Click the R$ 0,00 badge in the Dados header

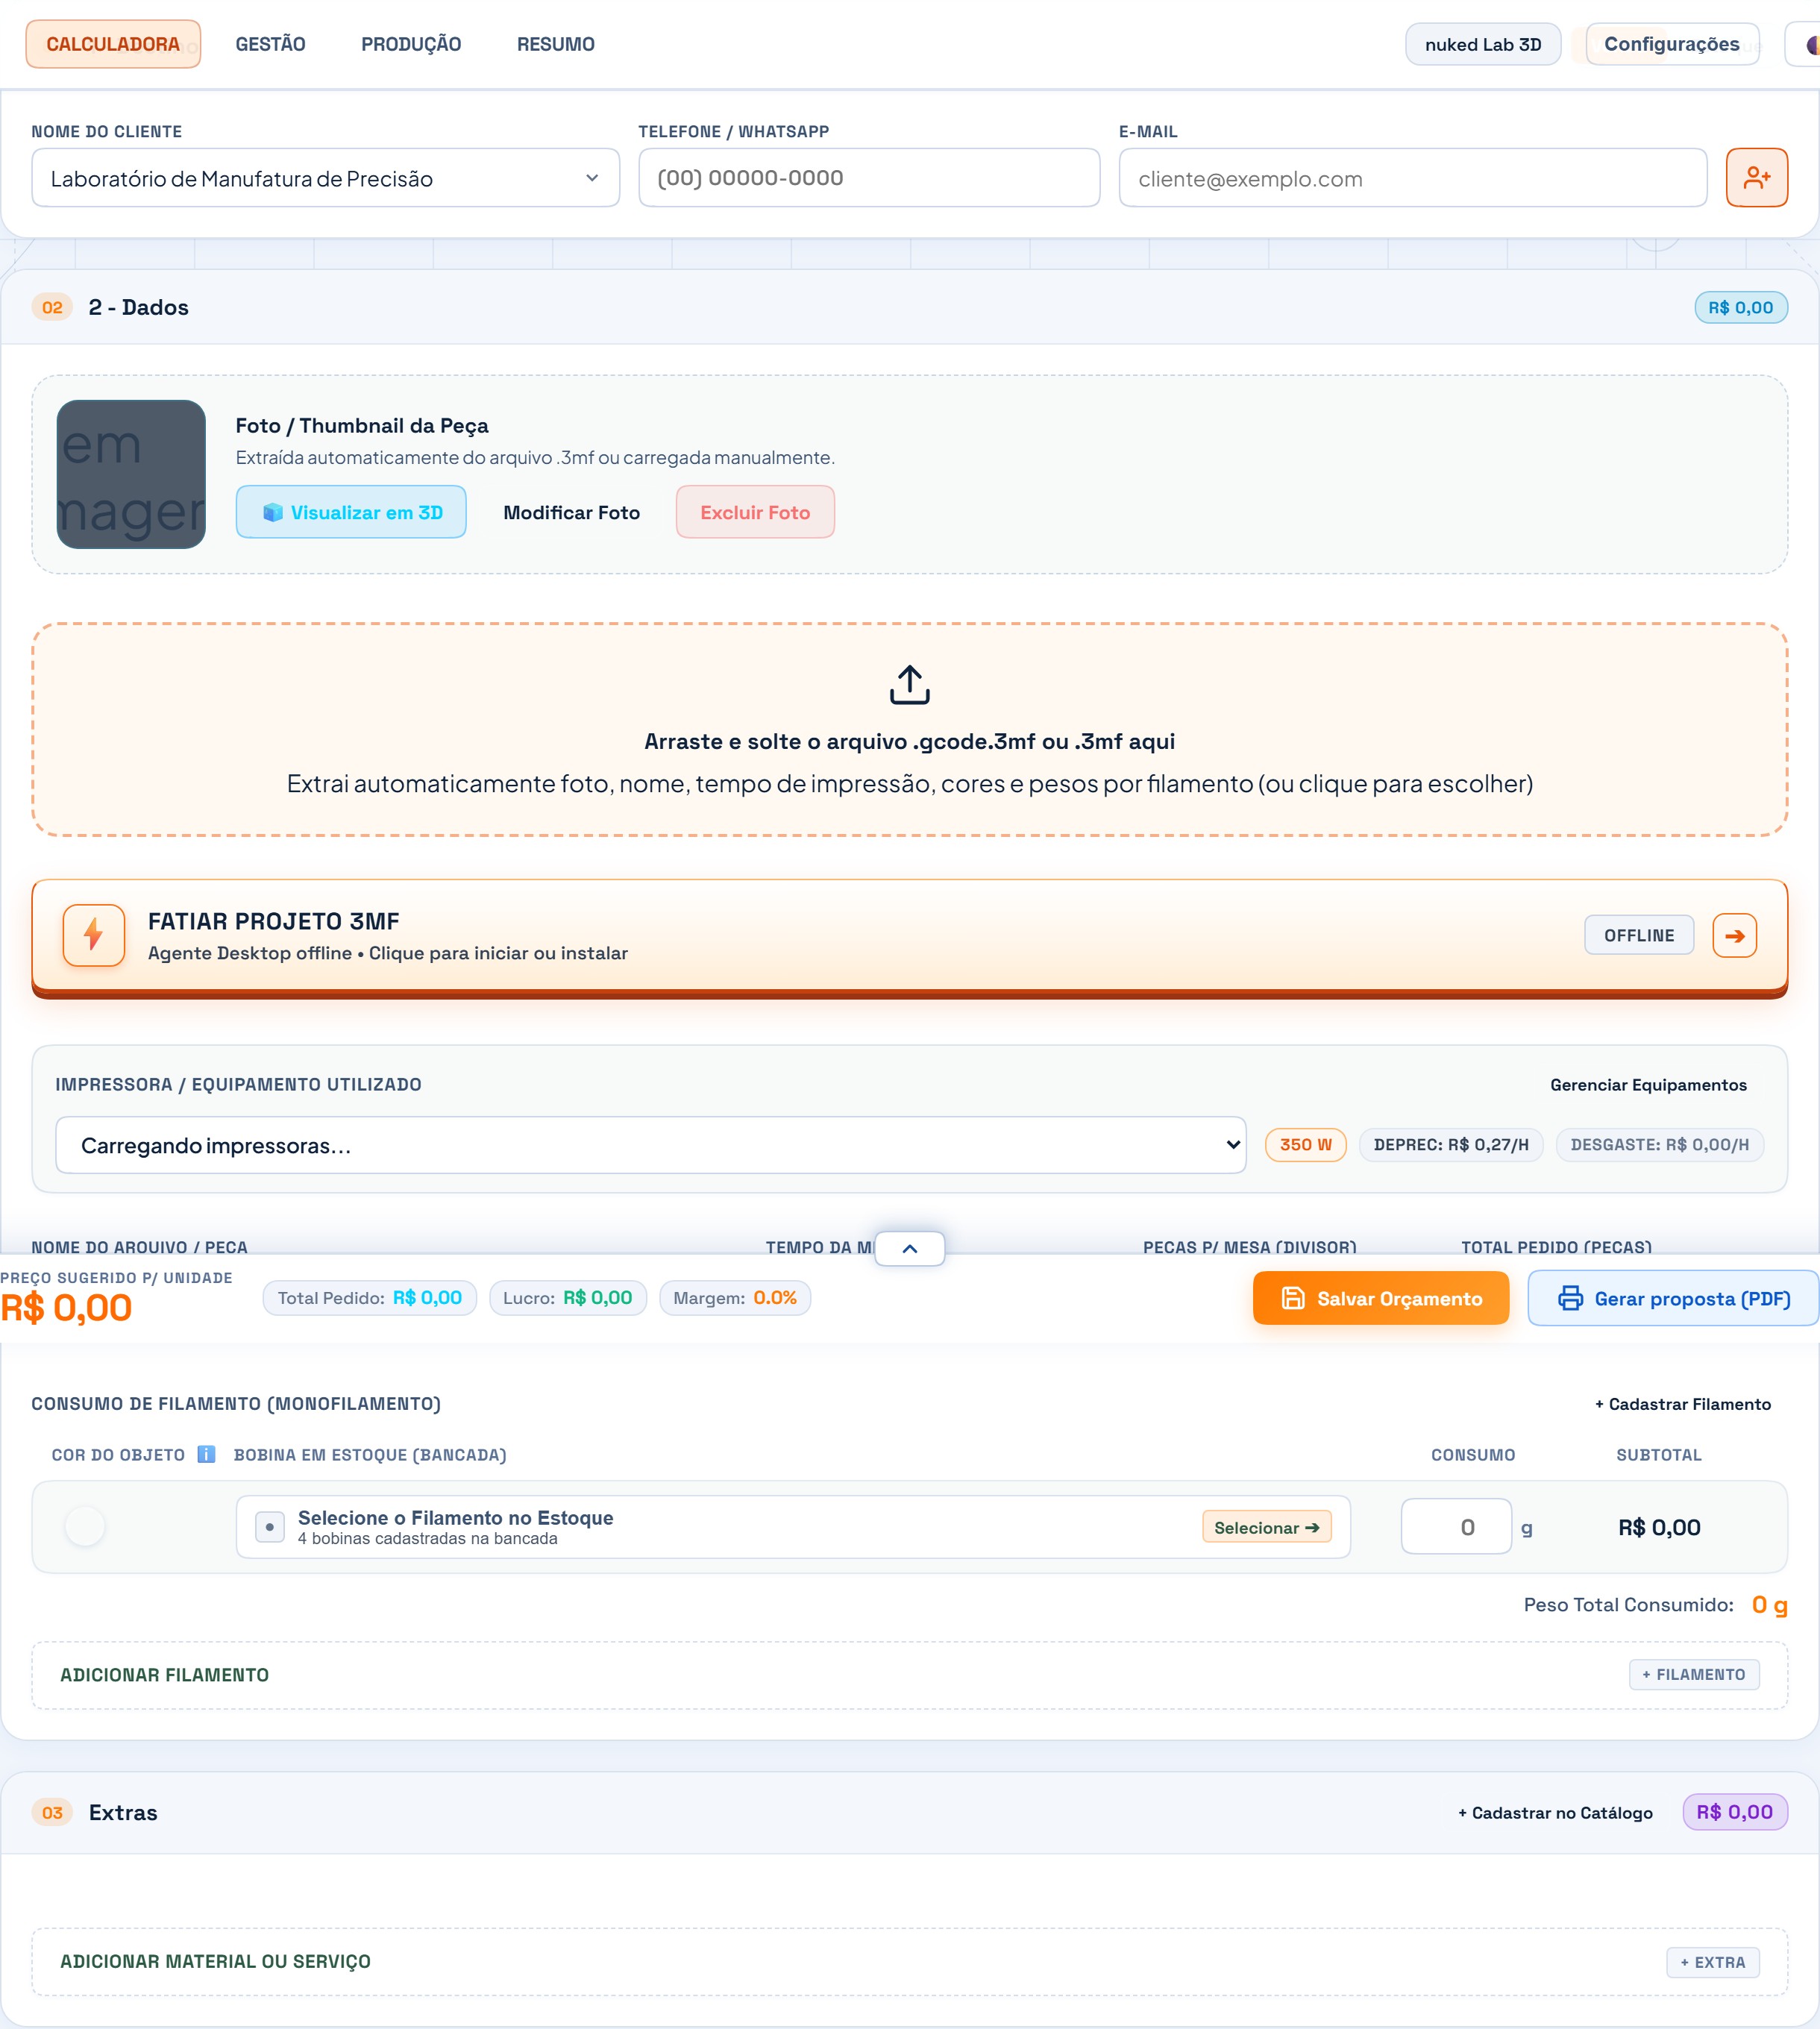(1740, 308)
